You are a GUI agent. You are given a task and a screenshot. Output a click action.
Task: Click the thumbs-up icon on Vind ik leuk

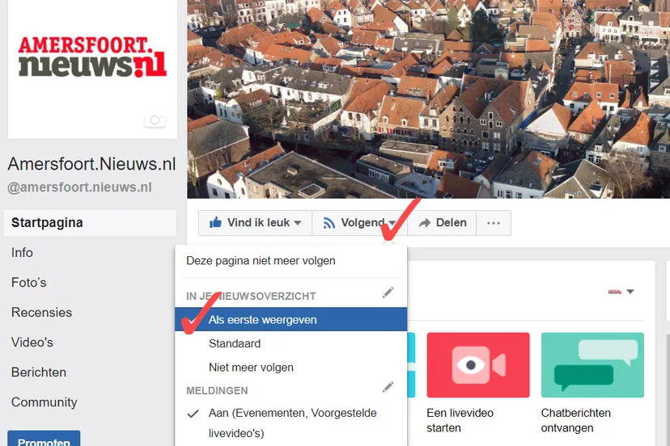pyautogui.click(x=216, y=223)
